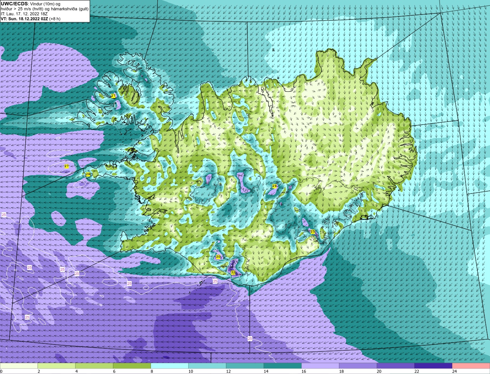Click the 'IT: Lau. 17. 12. 2022 18Z' line
This screenshot has height=374, width=490.
pos(24,14)
